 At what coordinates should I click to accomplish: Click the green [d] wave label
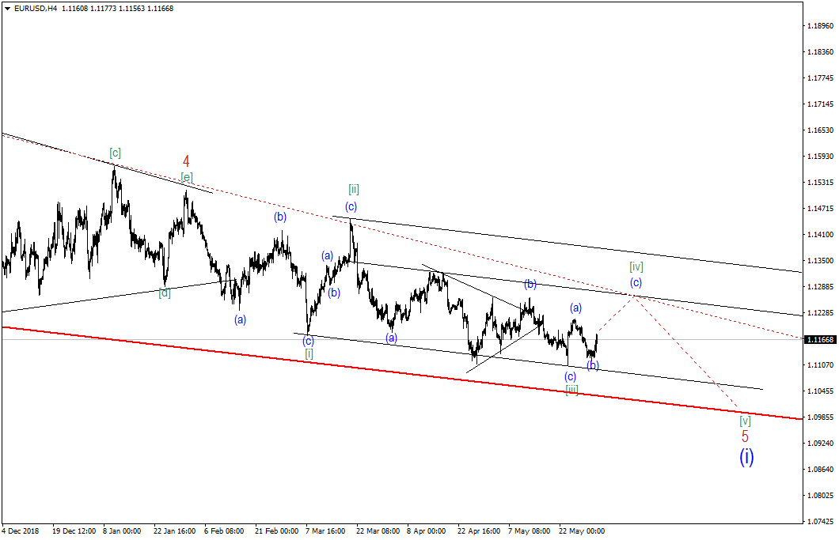coord(165,293)
